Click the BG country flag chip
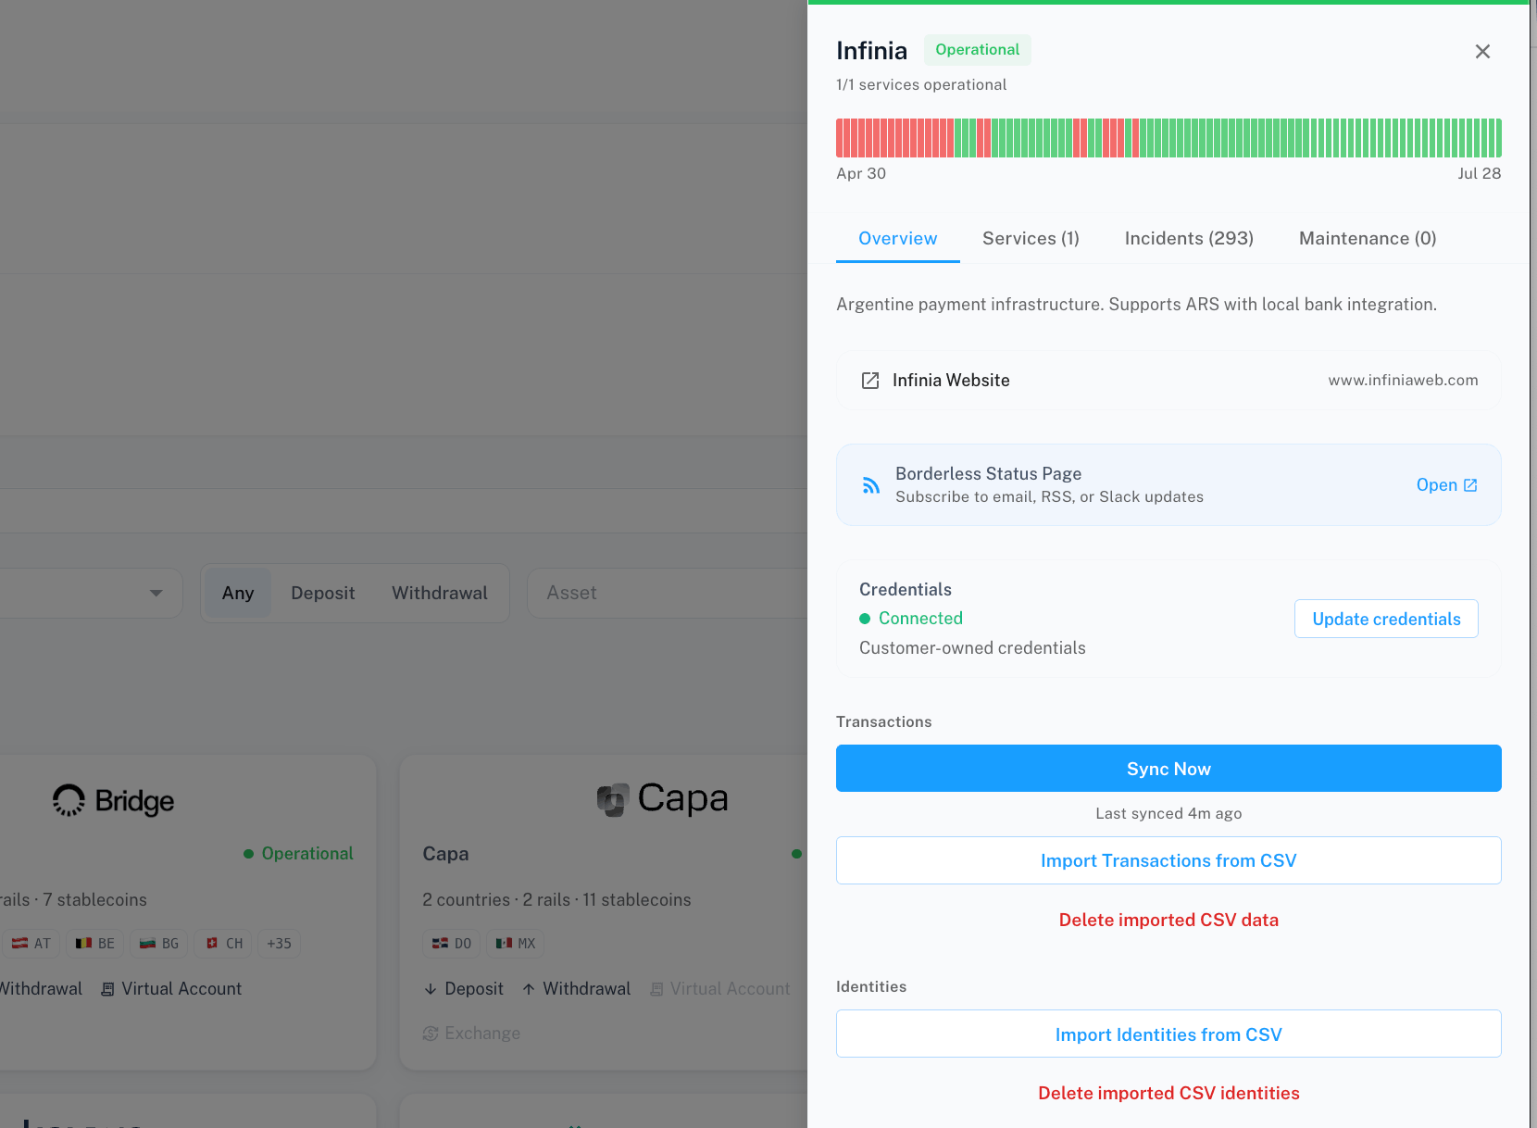Image resolution: width=1537 pixels, height=1128 pixels. pyautogui.click(x=158, y=944)
